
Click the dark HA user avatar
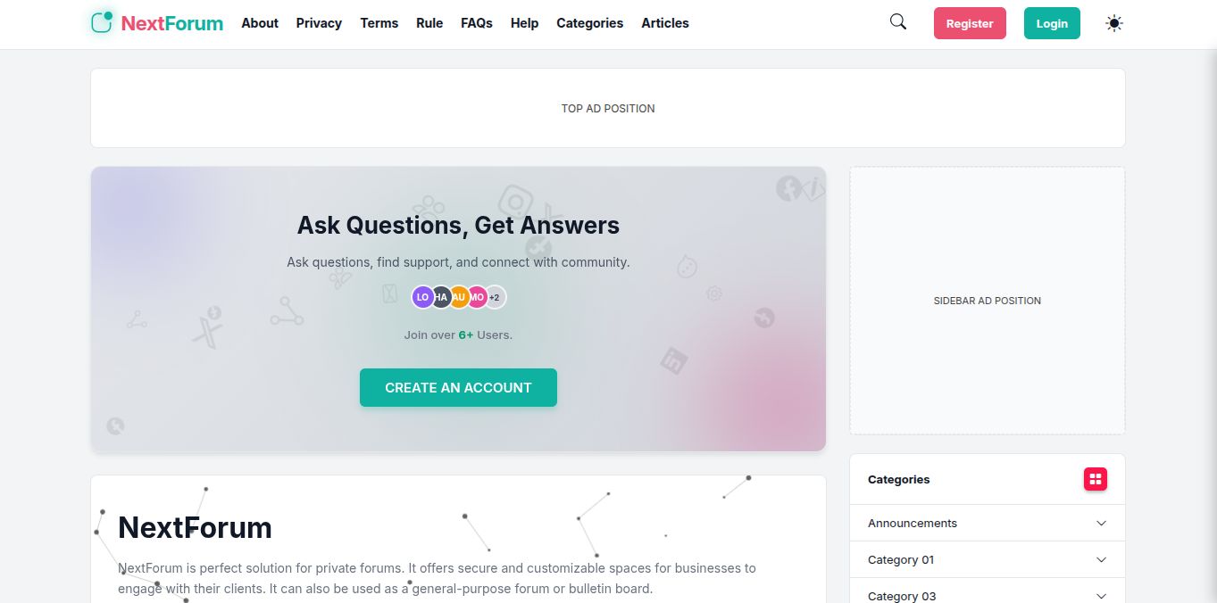(x=441, y=297)
